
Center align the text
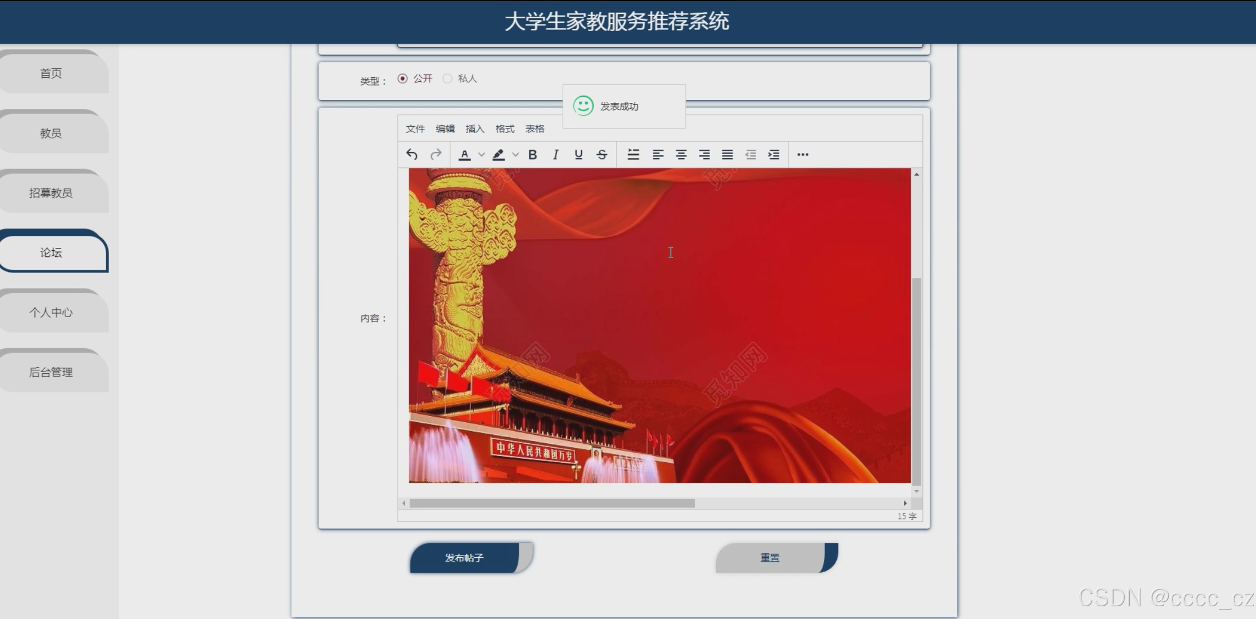[681, 155]
